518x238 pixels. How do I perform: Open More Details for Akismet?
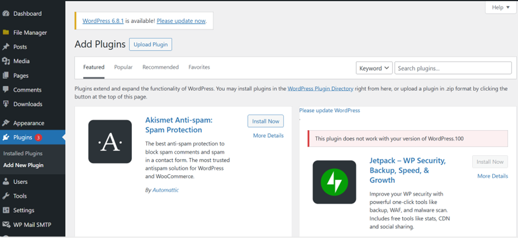point(268,135)
